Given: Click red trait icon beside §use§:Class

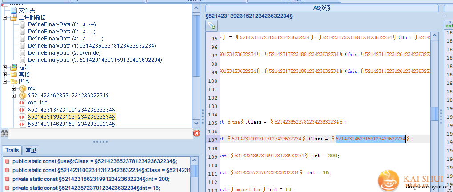Looking at the screenshot, I should click(7, 161).
